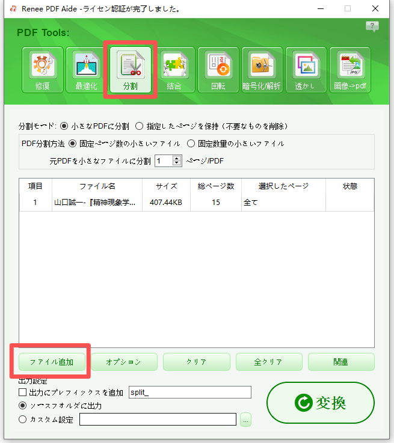This screenshot has height=443, width=394.
Task: Click the 項目 column header
Action: [35, 186]
